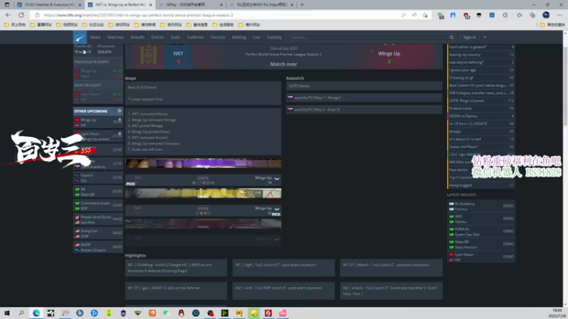568x319 pixels.
Task: Open the STATS button under Dust2
Action: 203,208
